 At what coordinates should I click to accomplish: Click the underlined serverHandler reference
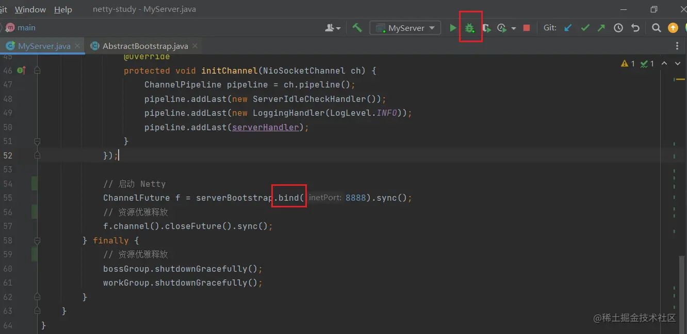(266, 127)
